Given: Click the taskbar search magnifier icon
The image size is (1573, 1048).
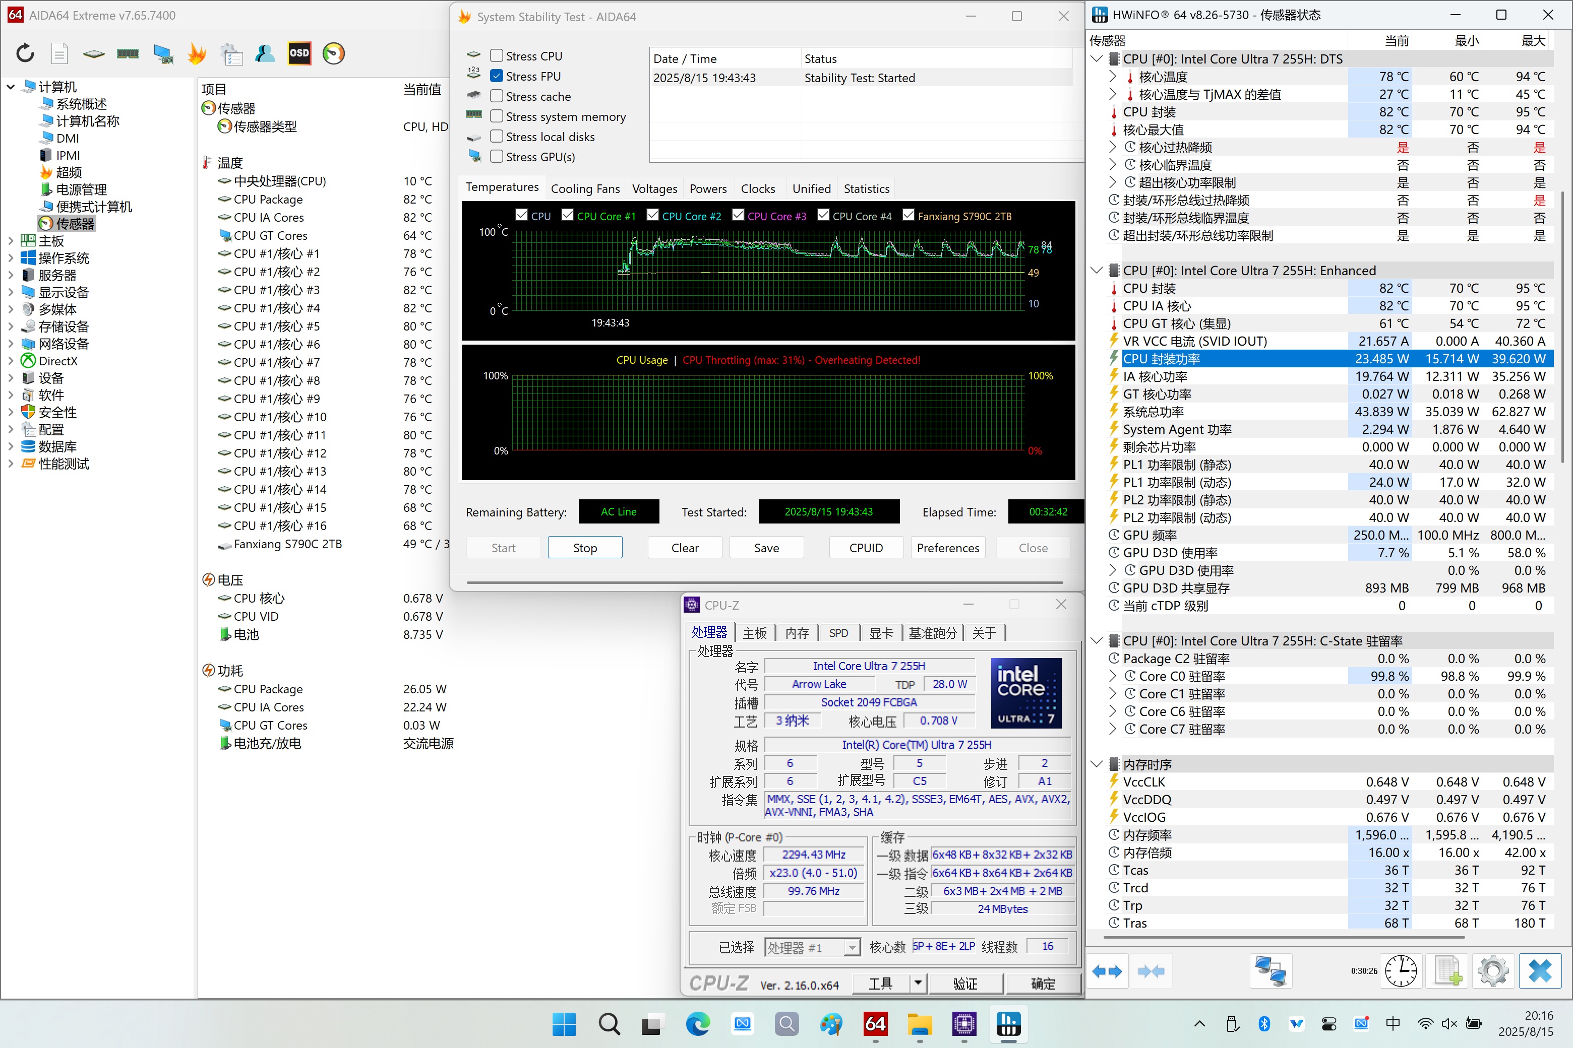Looking at the screenshot, I should [609, 1024].
